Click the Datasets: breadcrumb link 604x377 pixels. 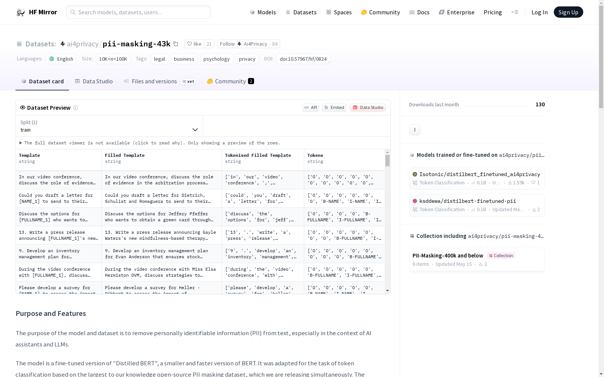41,44
